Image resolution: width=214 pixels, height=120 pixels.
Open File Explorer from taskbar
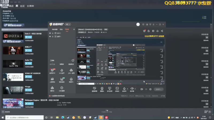(57, 118)
